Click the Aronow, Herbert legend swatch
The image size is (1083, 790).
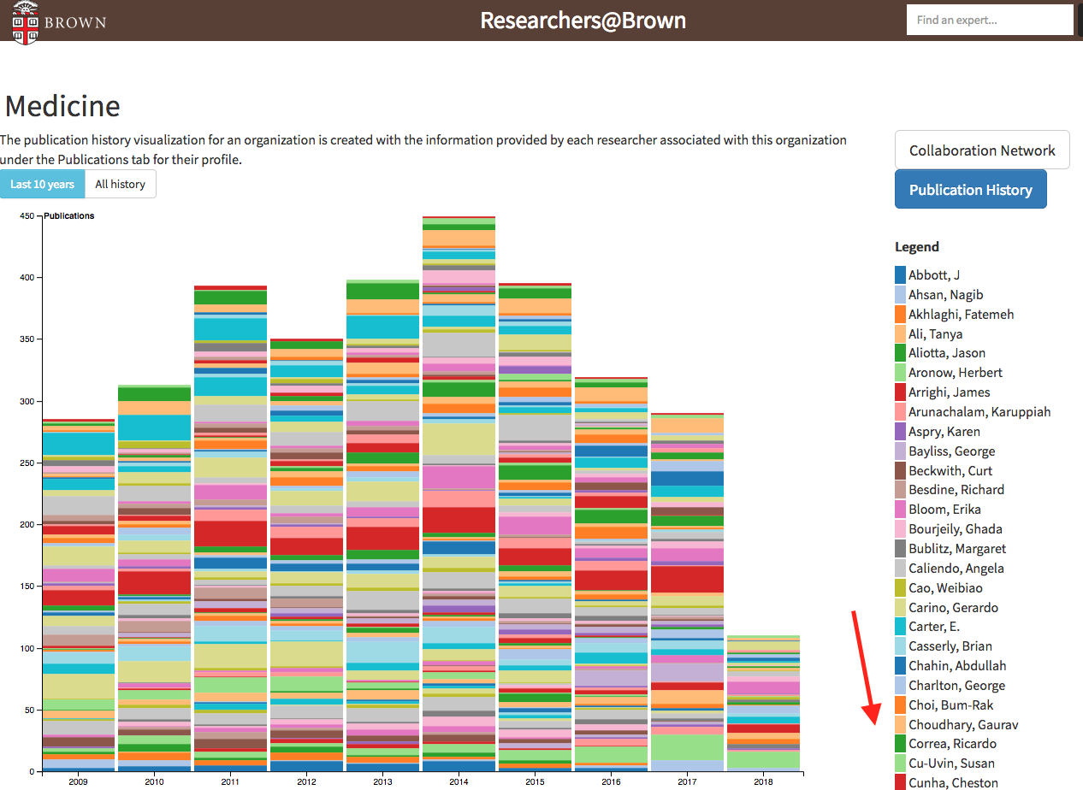[900, 373]
